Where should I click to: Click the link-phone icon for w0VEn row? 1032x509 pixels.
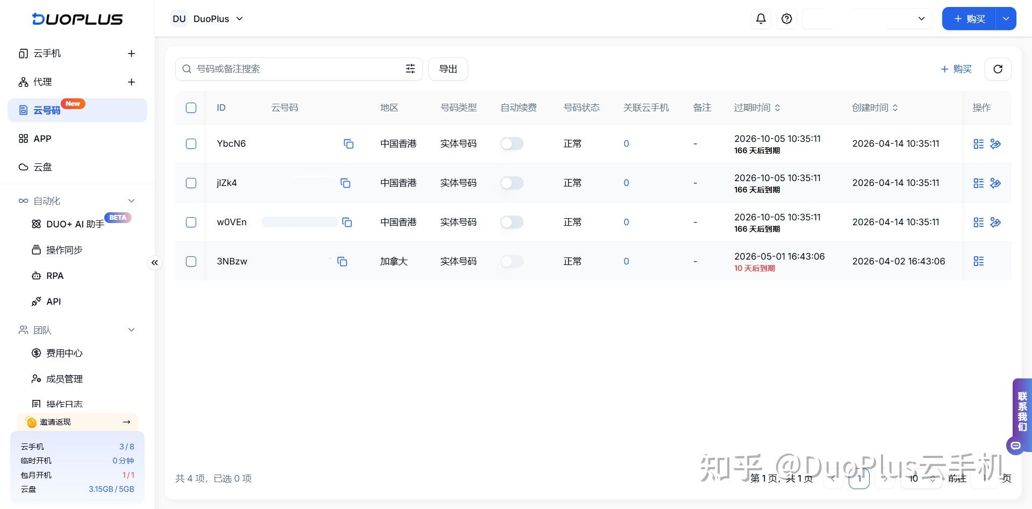coord(995,222)
